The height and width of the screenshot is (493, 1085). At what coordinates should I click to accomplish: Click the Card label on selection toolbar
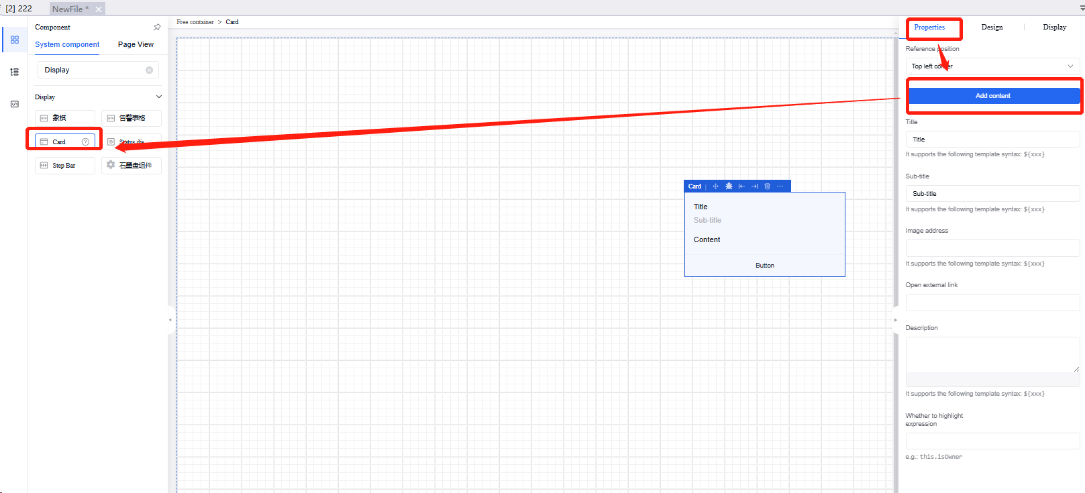point(694,186)
